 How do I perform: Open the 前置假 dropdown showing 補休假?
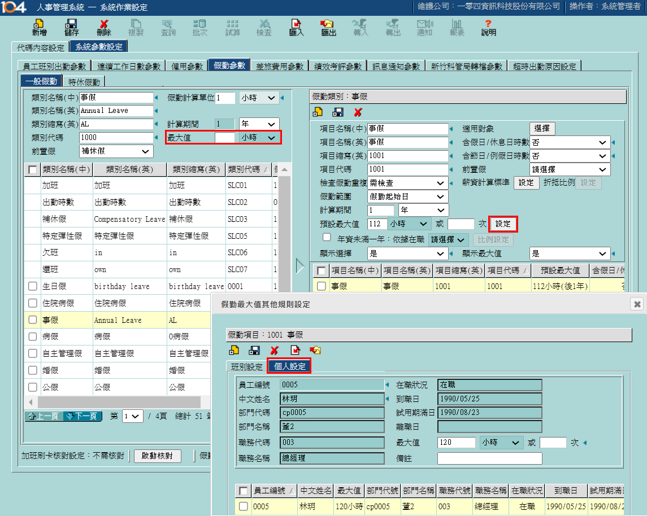116,151
